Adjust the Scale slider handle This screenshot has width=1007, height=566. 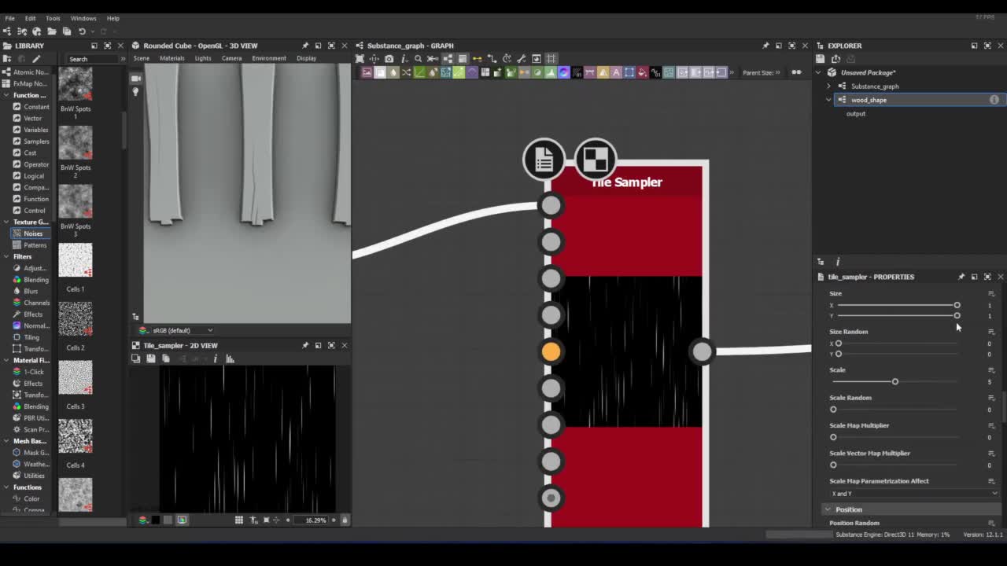click(894, 381)
